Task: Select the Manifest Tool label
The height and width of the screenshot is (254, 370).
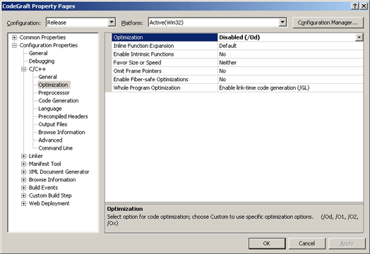Action: [x=44, y=164]
